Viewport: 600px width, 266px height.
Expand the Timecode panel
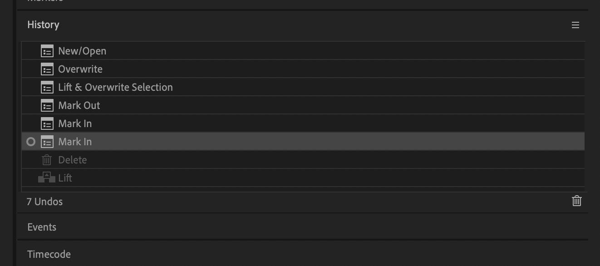(49, 254)
